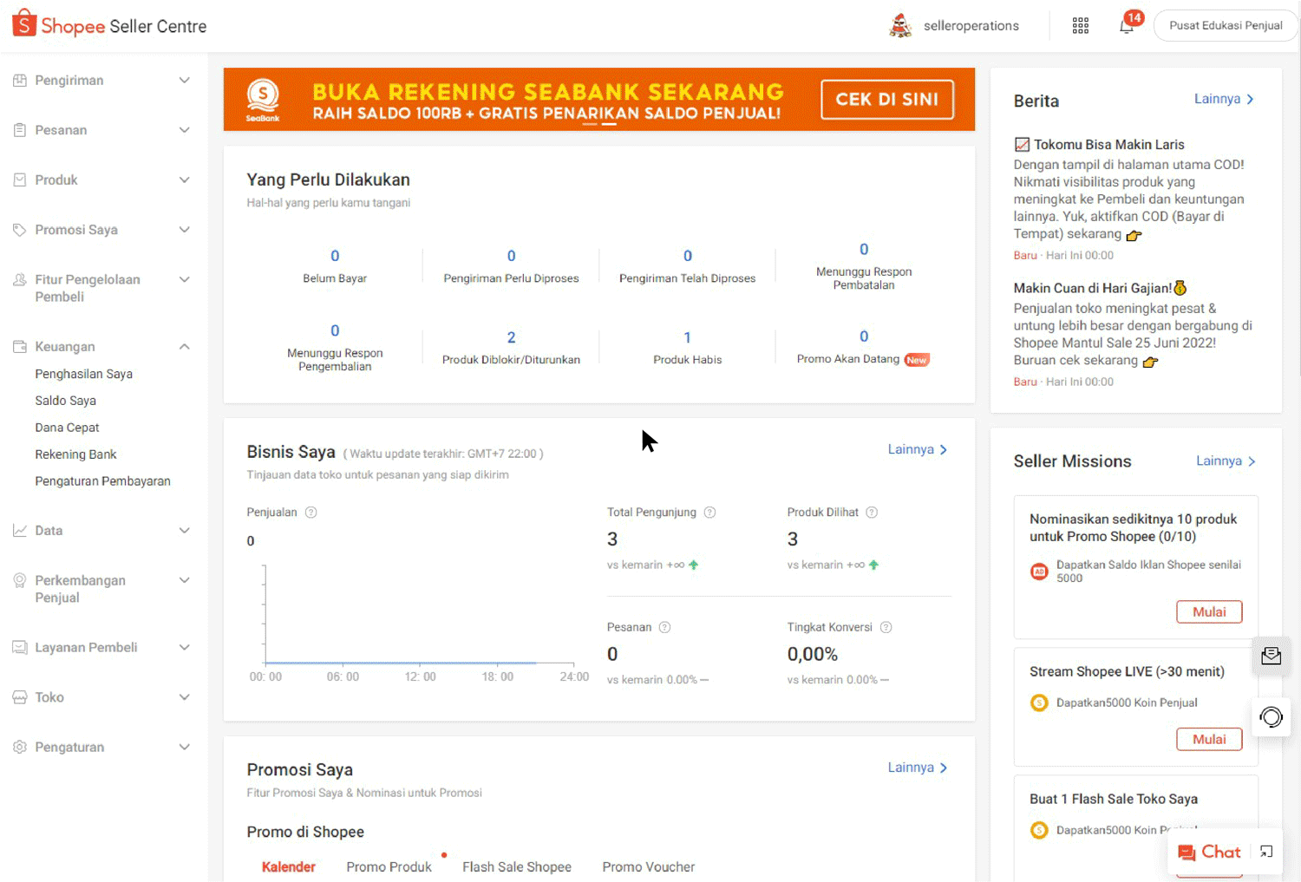The height and width of the screenshot is (882, 1301).
Task: Open the apps grid menu icon
Action: (x=1080, y=26)
